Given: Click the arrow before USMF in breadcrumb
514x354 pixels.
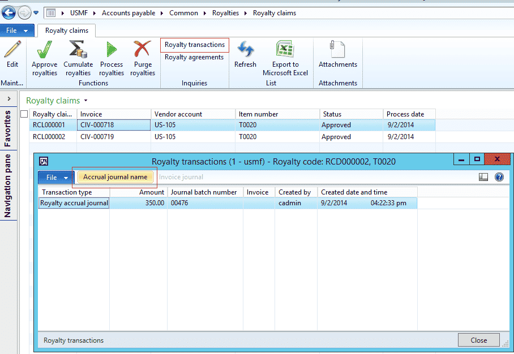Looking at the screenshot, I should pos(63,13).
